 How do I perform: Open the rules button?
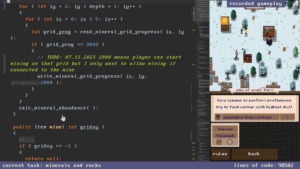[x=220, y=154]
